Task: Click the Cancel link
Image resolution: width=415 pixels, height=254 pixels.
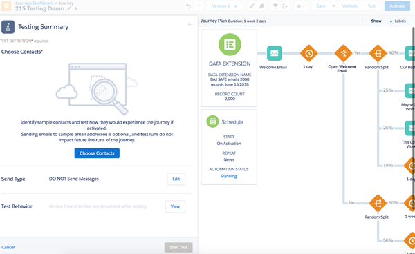Action: click(8, 247)
